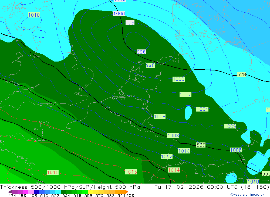Click the 594 legend value
This screenshot has width=270, height=197.
[122, 196]
